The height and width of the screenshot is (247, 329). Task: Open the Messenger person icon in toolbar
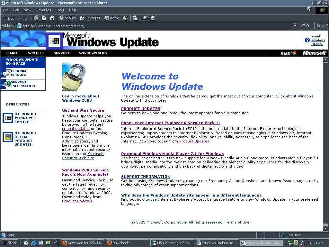pos(153,18)
